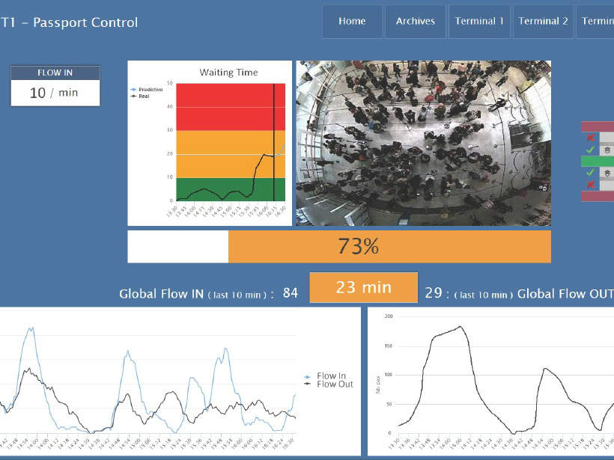Switch to the Archives tab

(x=416, y=22)
